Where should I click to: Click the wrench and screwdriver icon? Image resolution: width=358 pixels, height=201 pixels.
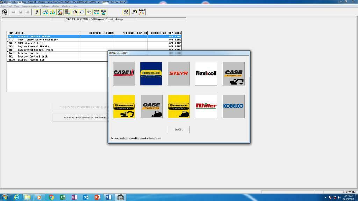126,12
